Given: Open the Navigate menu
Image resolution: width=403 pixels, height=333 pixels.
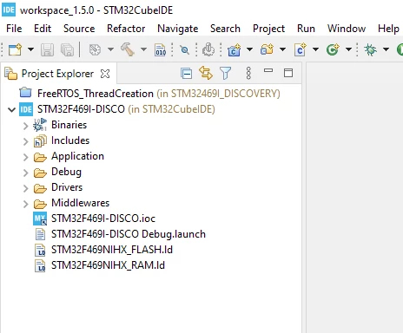Looking at the screenshot, I should pyautogui.click(x=178, y=29).
